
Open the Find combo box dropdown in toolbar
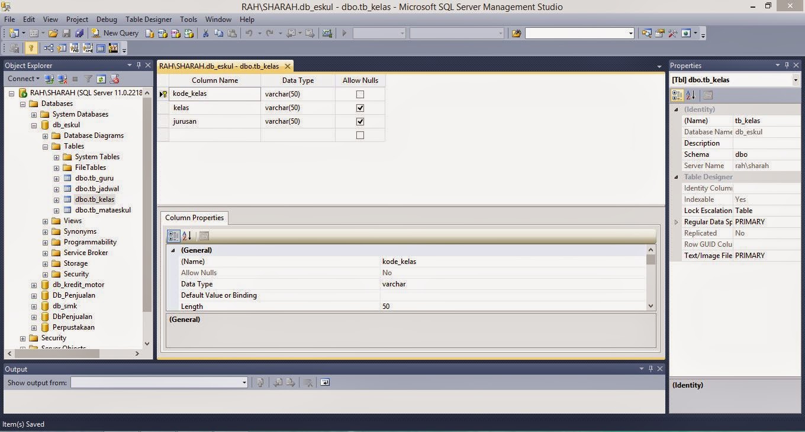630,33
